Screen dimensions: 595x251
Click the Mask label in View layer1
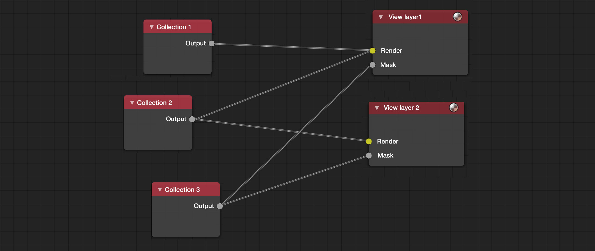(388, 65)
